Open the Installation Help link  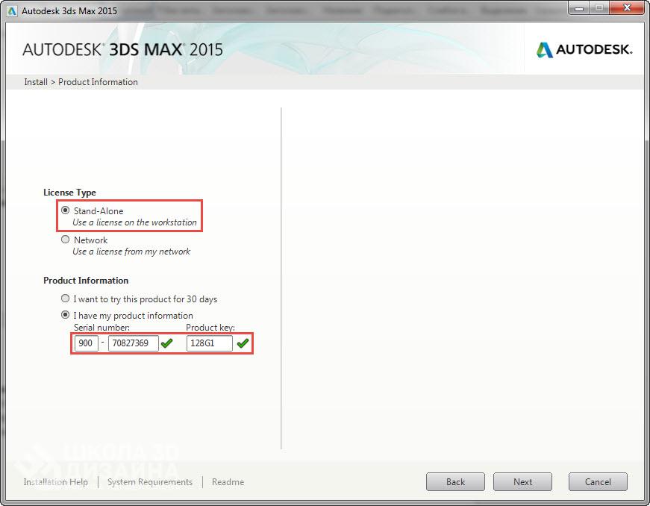point(55,482)
